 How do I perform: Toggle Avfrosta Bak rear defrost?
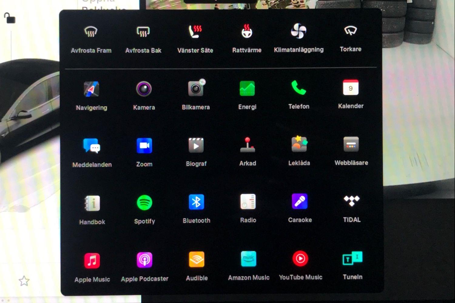pyautogui.click(x=143, y=32)
